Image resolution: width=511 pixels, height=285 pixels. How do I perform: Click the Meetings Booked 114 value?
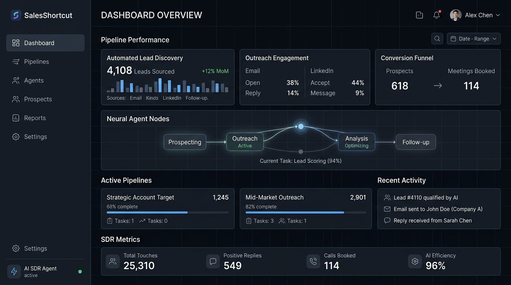tap(471, 86)
